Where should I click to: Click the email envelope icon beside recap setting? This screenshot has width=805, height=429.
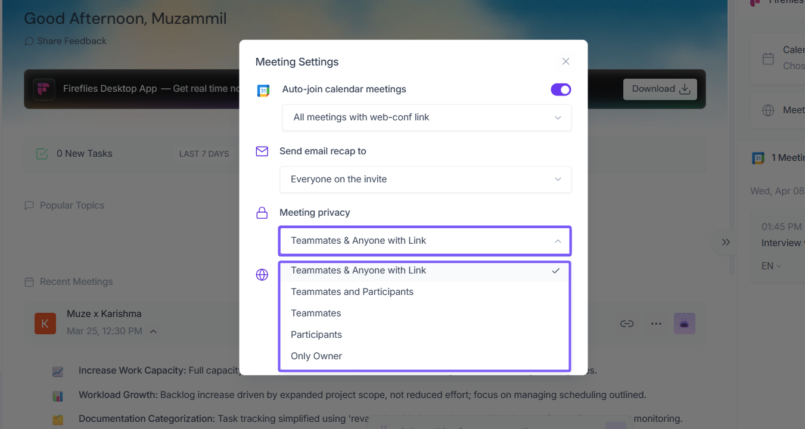pyautogui.click(x=262, y=151)
